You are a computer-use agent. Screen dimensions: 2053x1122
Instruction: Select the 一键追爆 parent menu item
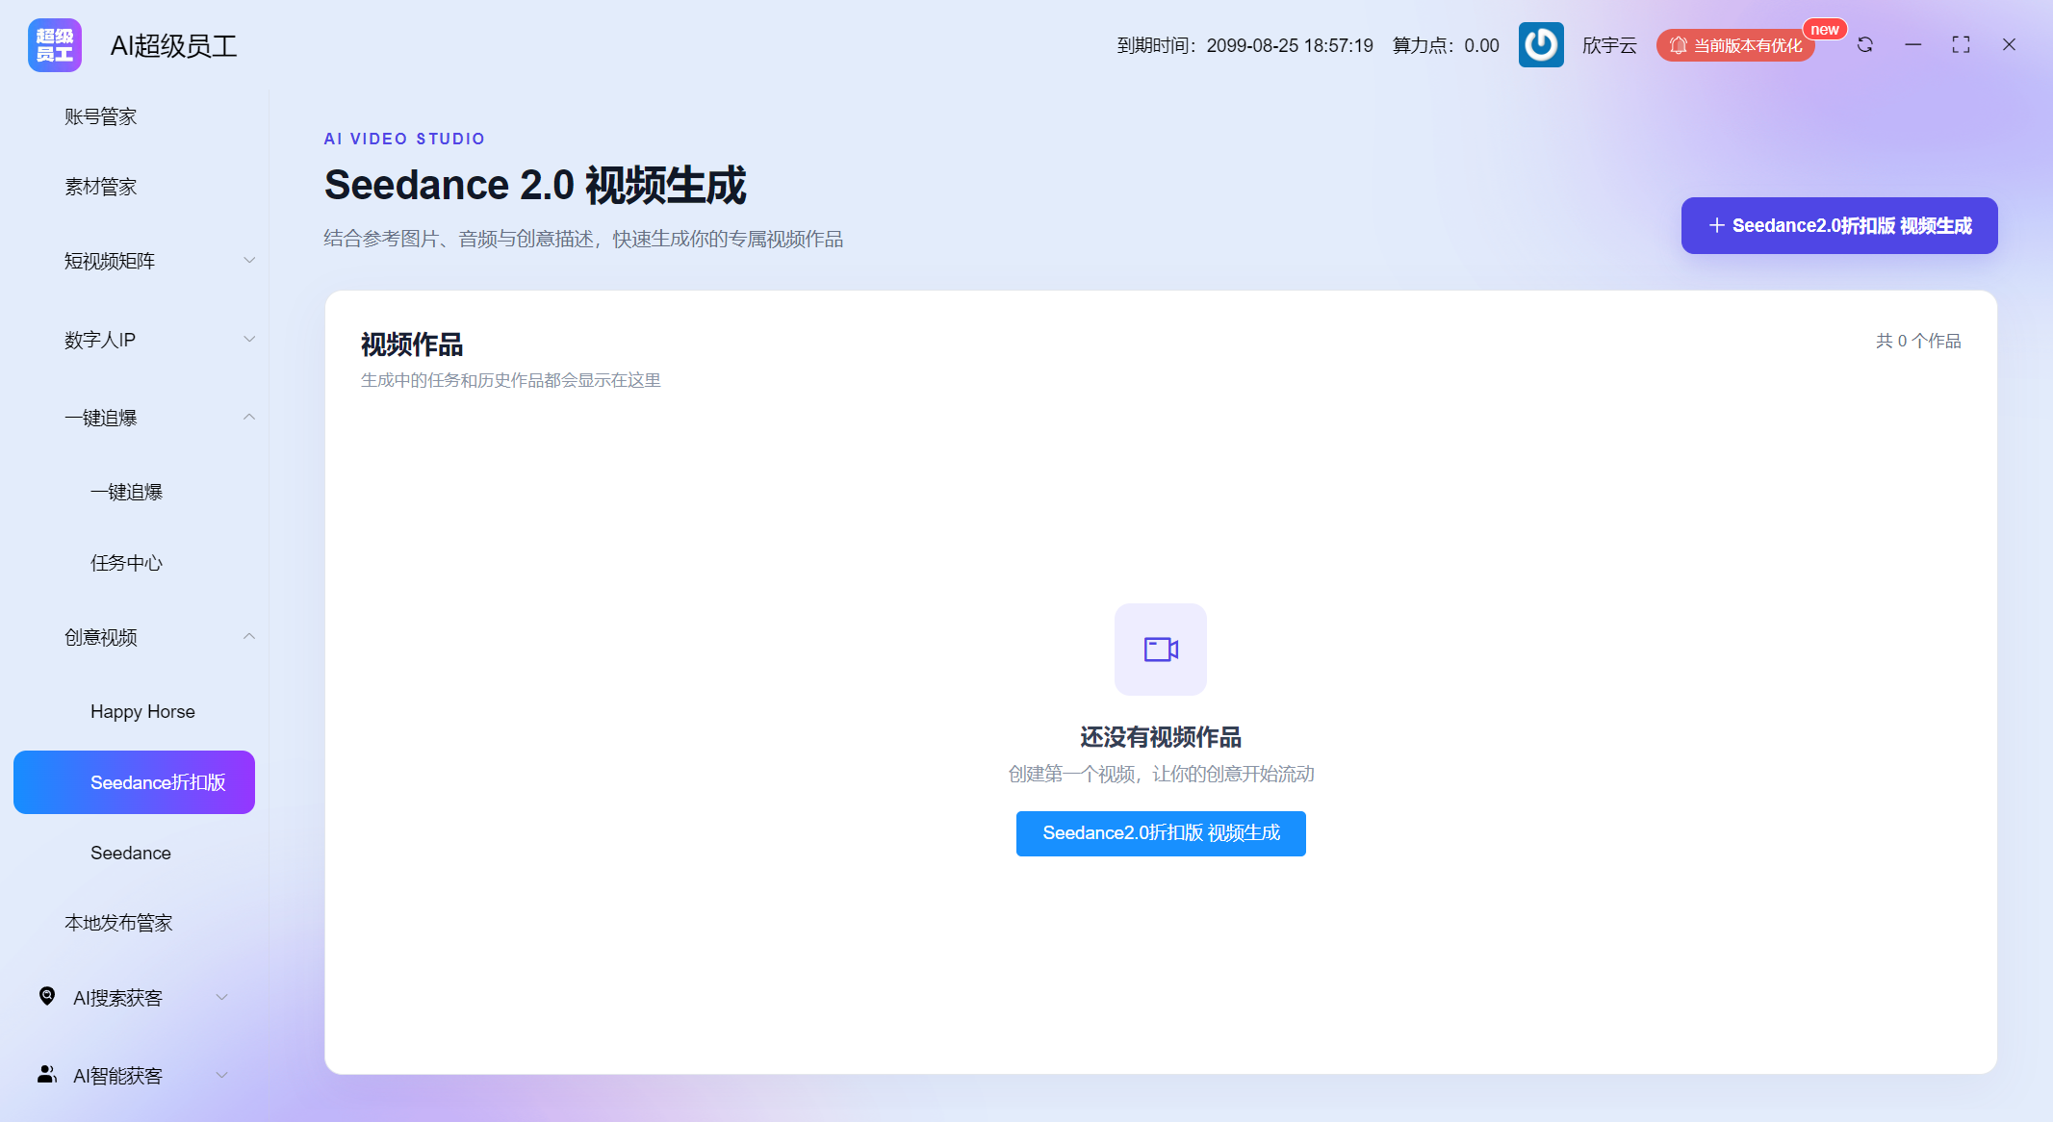point(135,418)
